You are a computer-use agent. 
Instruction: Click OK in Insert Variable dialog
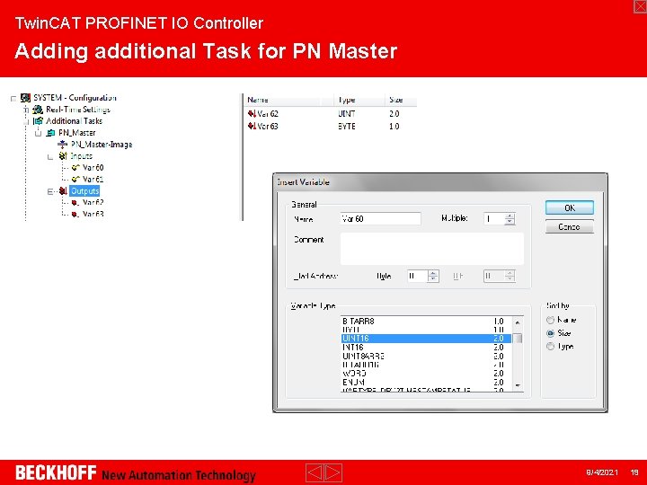point(570,207)
